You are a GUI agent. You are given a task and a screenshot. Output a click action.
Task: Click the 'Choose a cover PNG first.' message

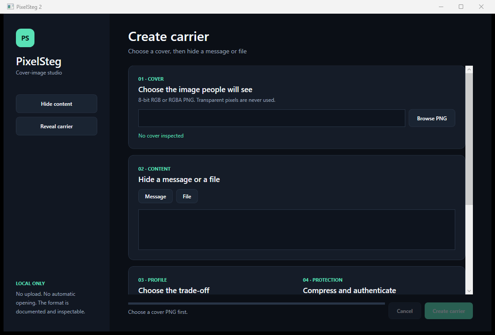click(158, 312)
